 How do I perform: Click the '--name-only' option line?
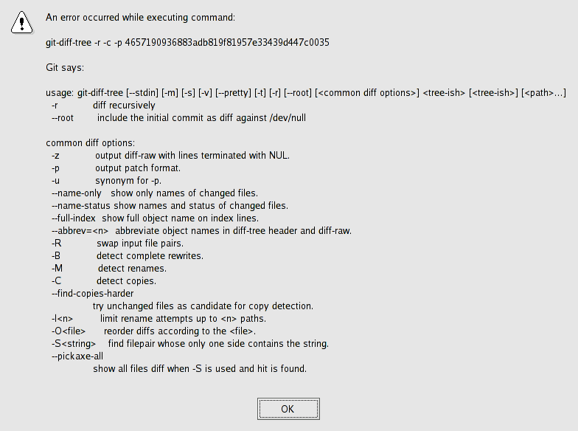point(155,193)
